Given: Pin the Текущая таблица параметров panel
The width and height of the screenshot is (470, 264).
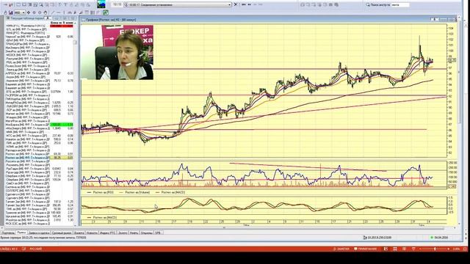Looking at the screenshot, I should point(48,18).
